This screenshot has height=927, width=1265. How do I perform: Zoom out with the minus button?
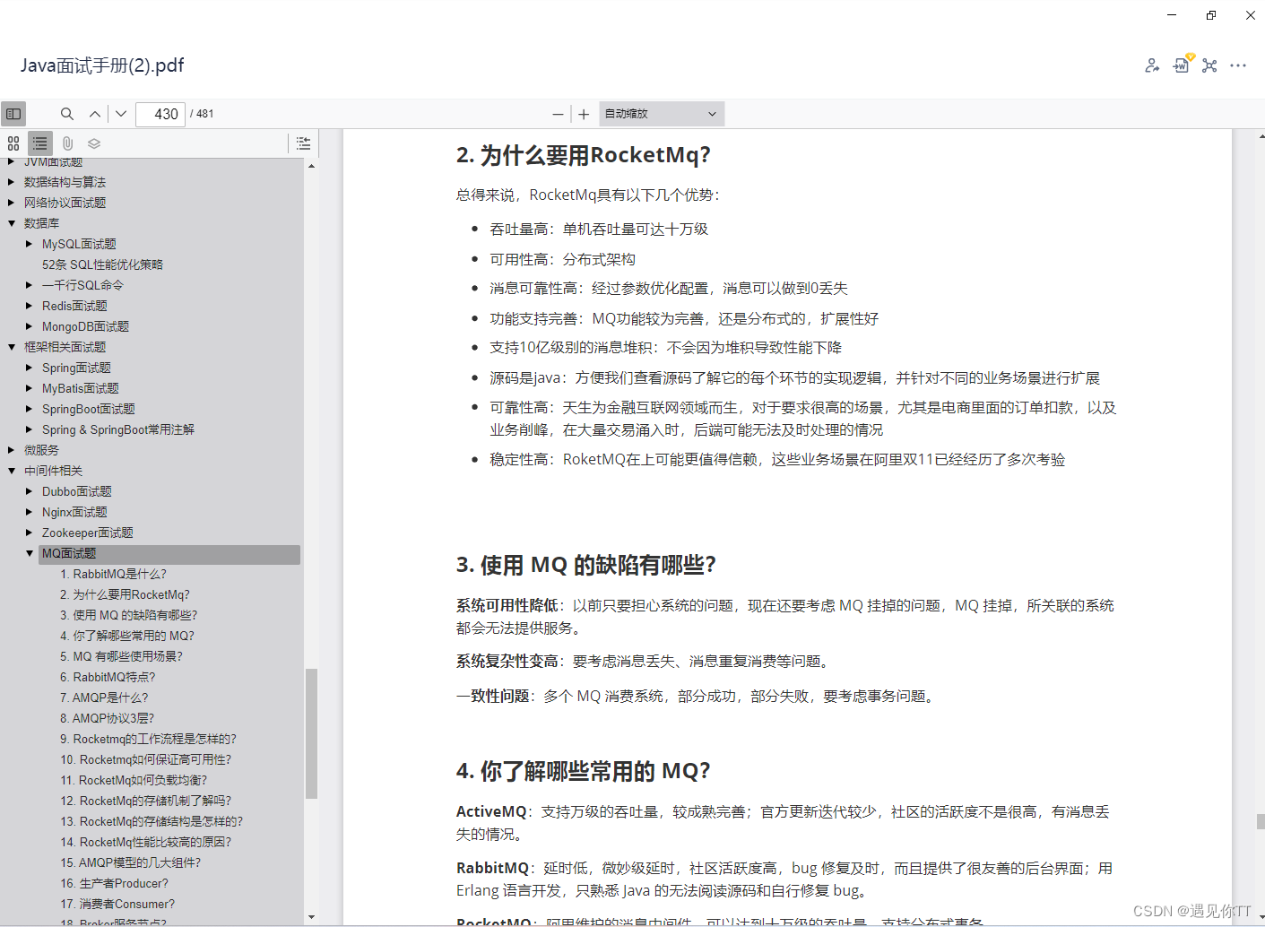pyautogui.click(x=558, y=114)
